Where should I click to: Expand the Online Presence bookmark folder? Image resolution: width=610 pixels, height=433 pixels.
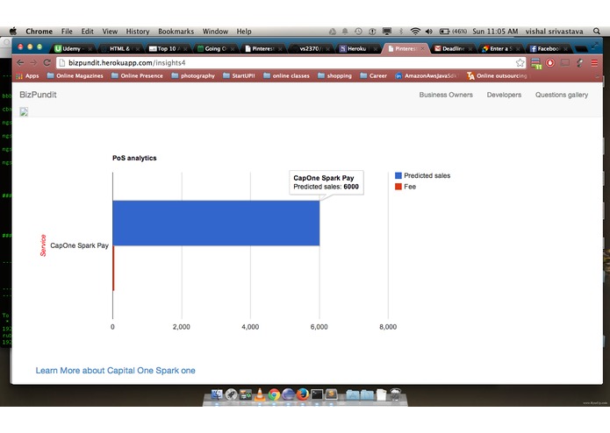coord(137,75)
